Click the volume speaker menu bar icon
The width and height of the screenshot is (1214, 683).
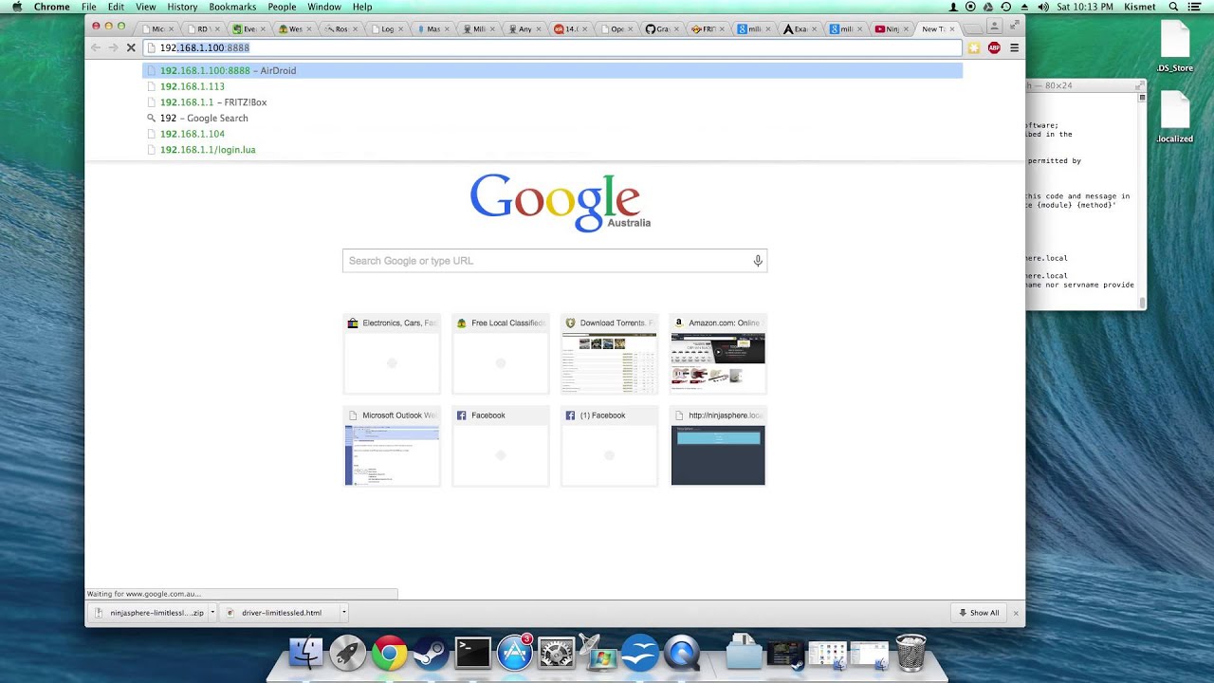[x=1044, y=7]
